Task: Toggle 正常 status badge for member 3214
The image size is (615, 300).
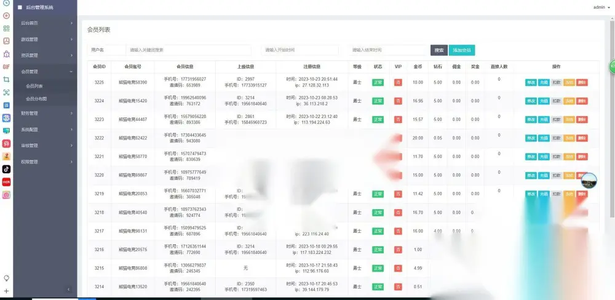Action: coord(378,286)
